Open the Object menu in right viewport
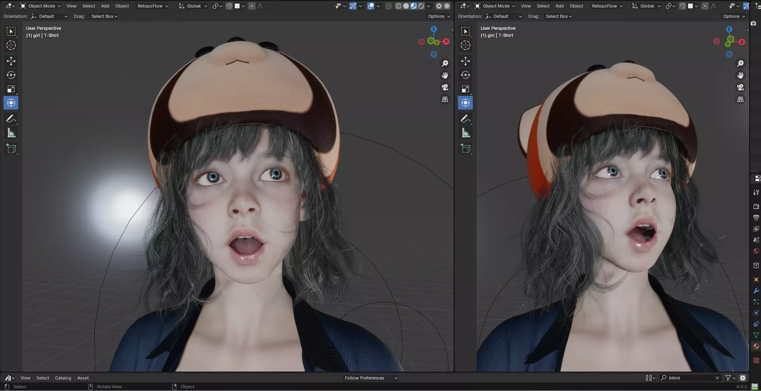The width and height of the screenshot is (761, 391). coord(577,6)
